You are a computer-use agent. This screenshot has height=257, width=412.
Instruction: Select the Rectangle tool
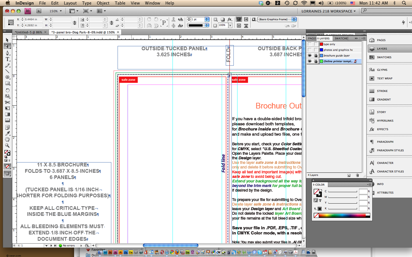(7, 83)
